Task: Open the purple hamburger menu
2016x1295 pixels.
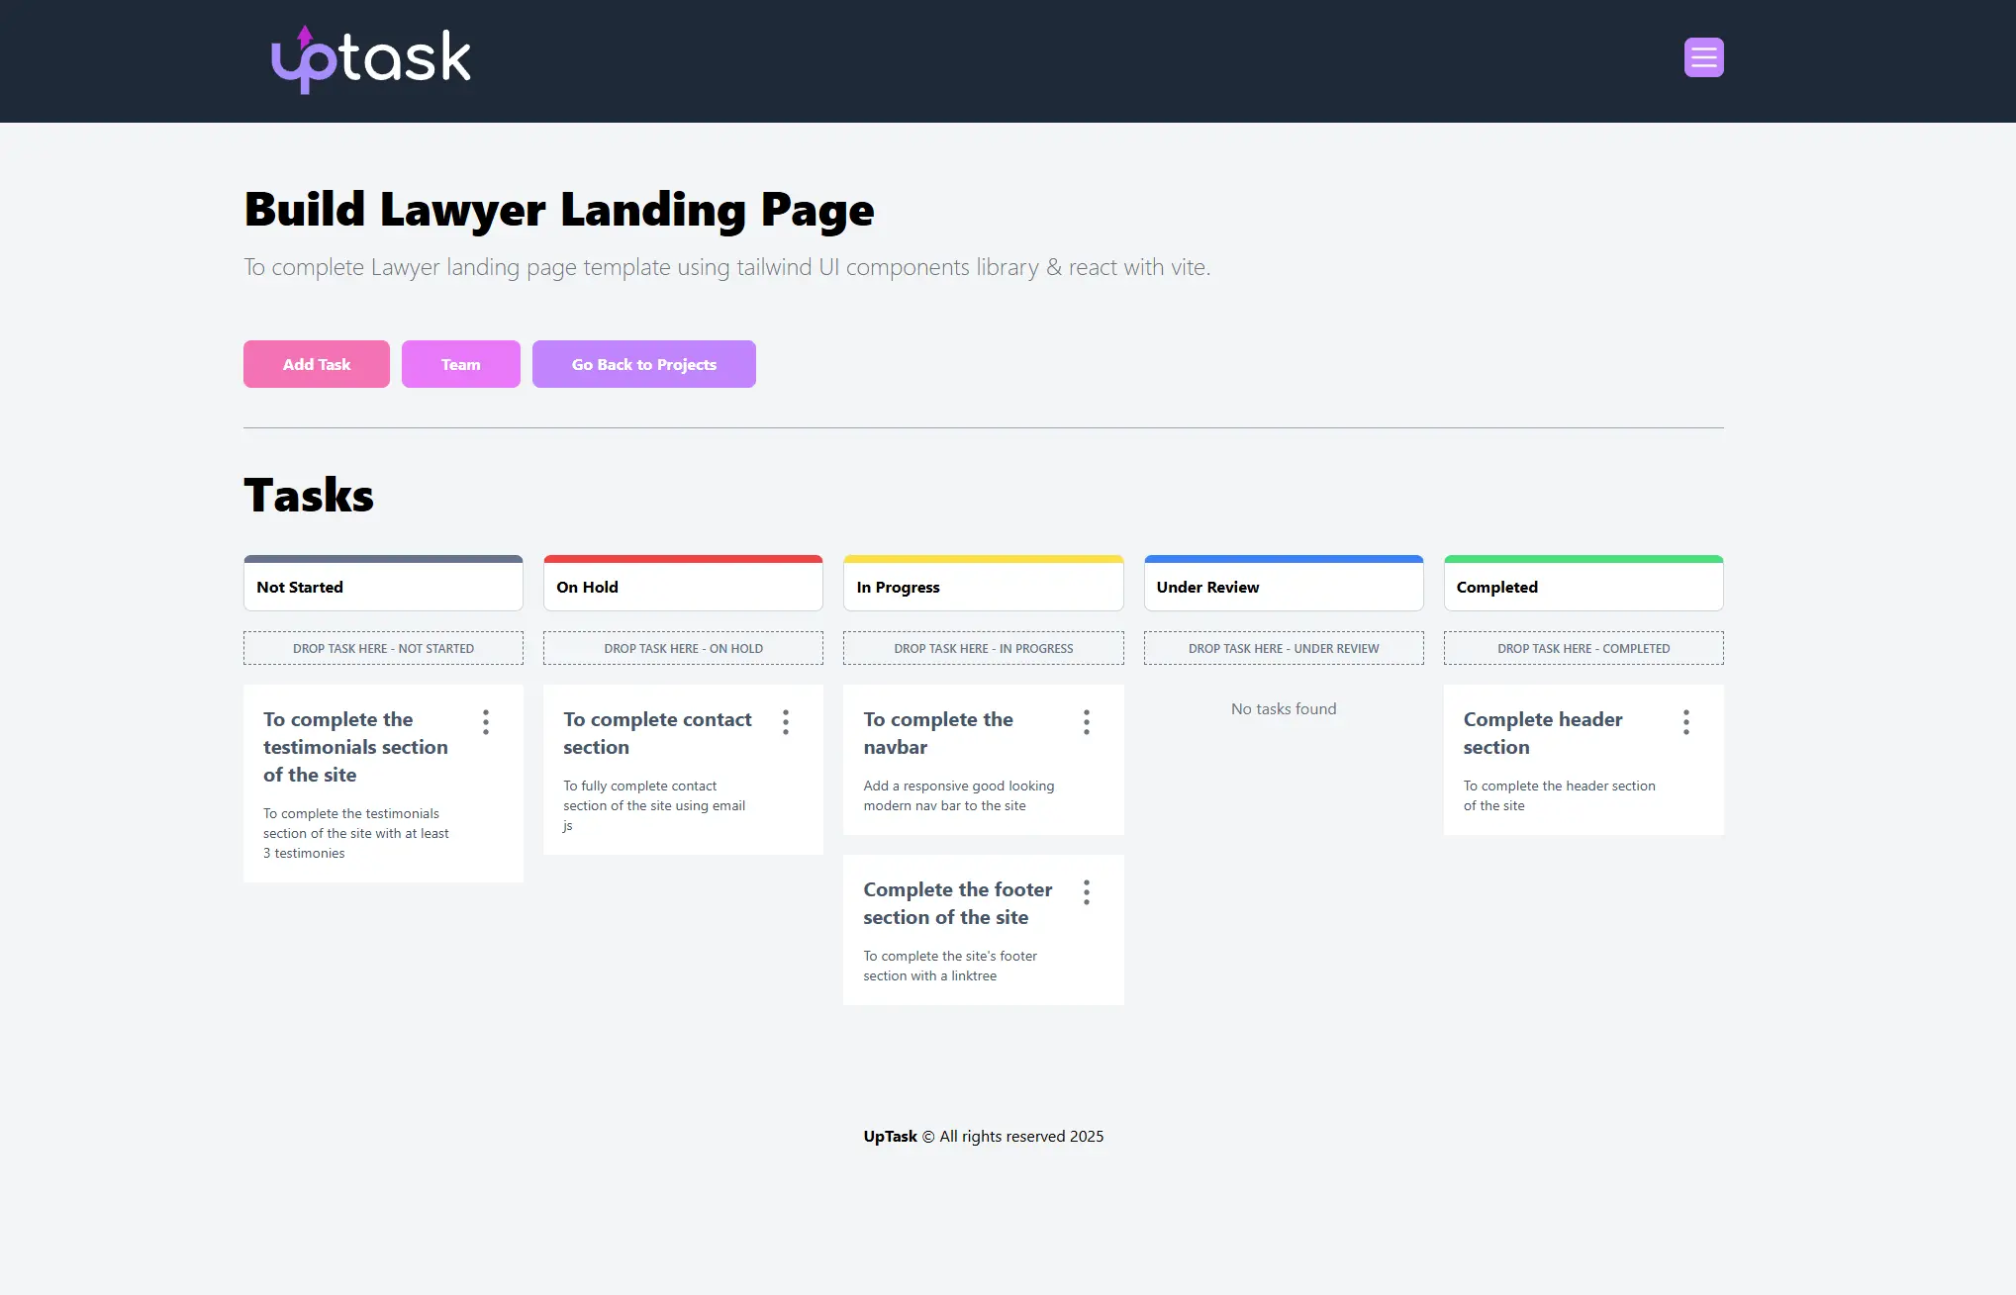Action: click(1703, 57)
